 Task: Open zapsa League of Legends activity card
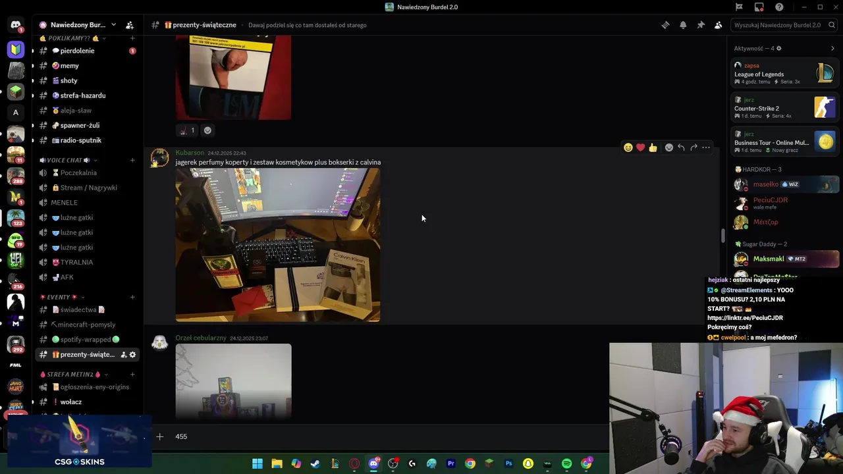pyautogui.click(x=785, y=73)
